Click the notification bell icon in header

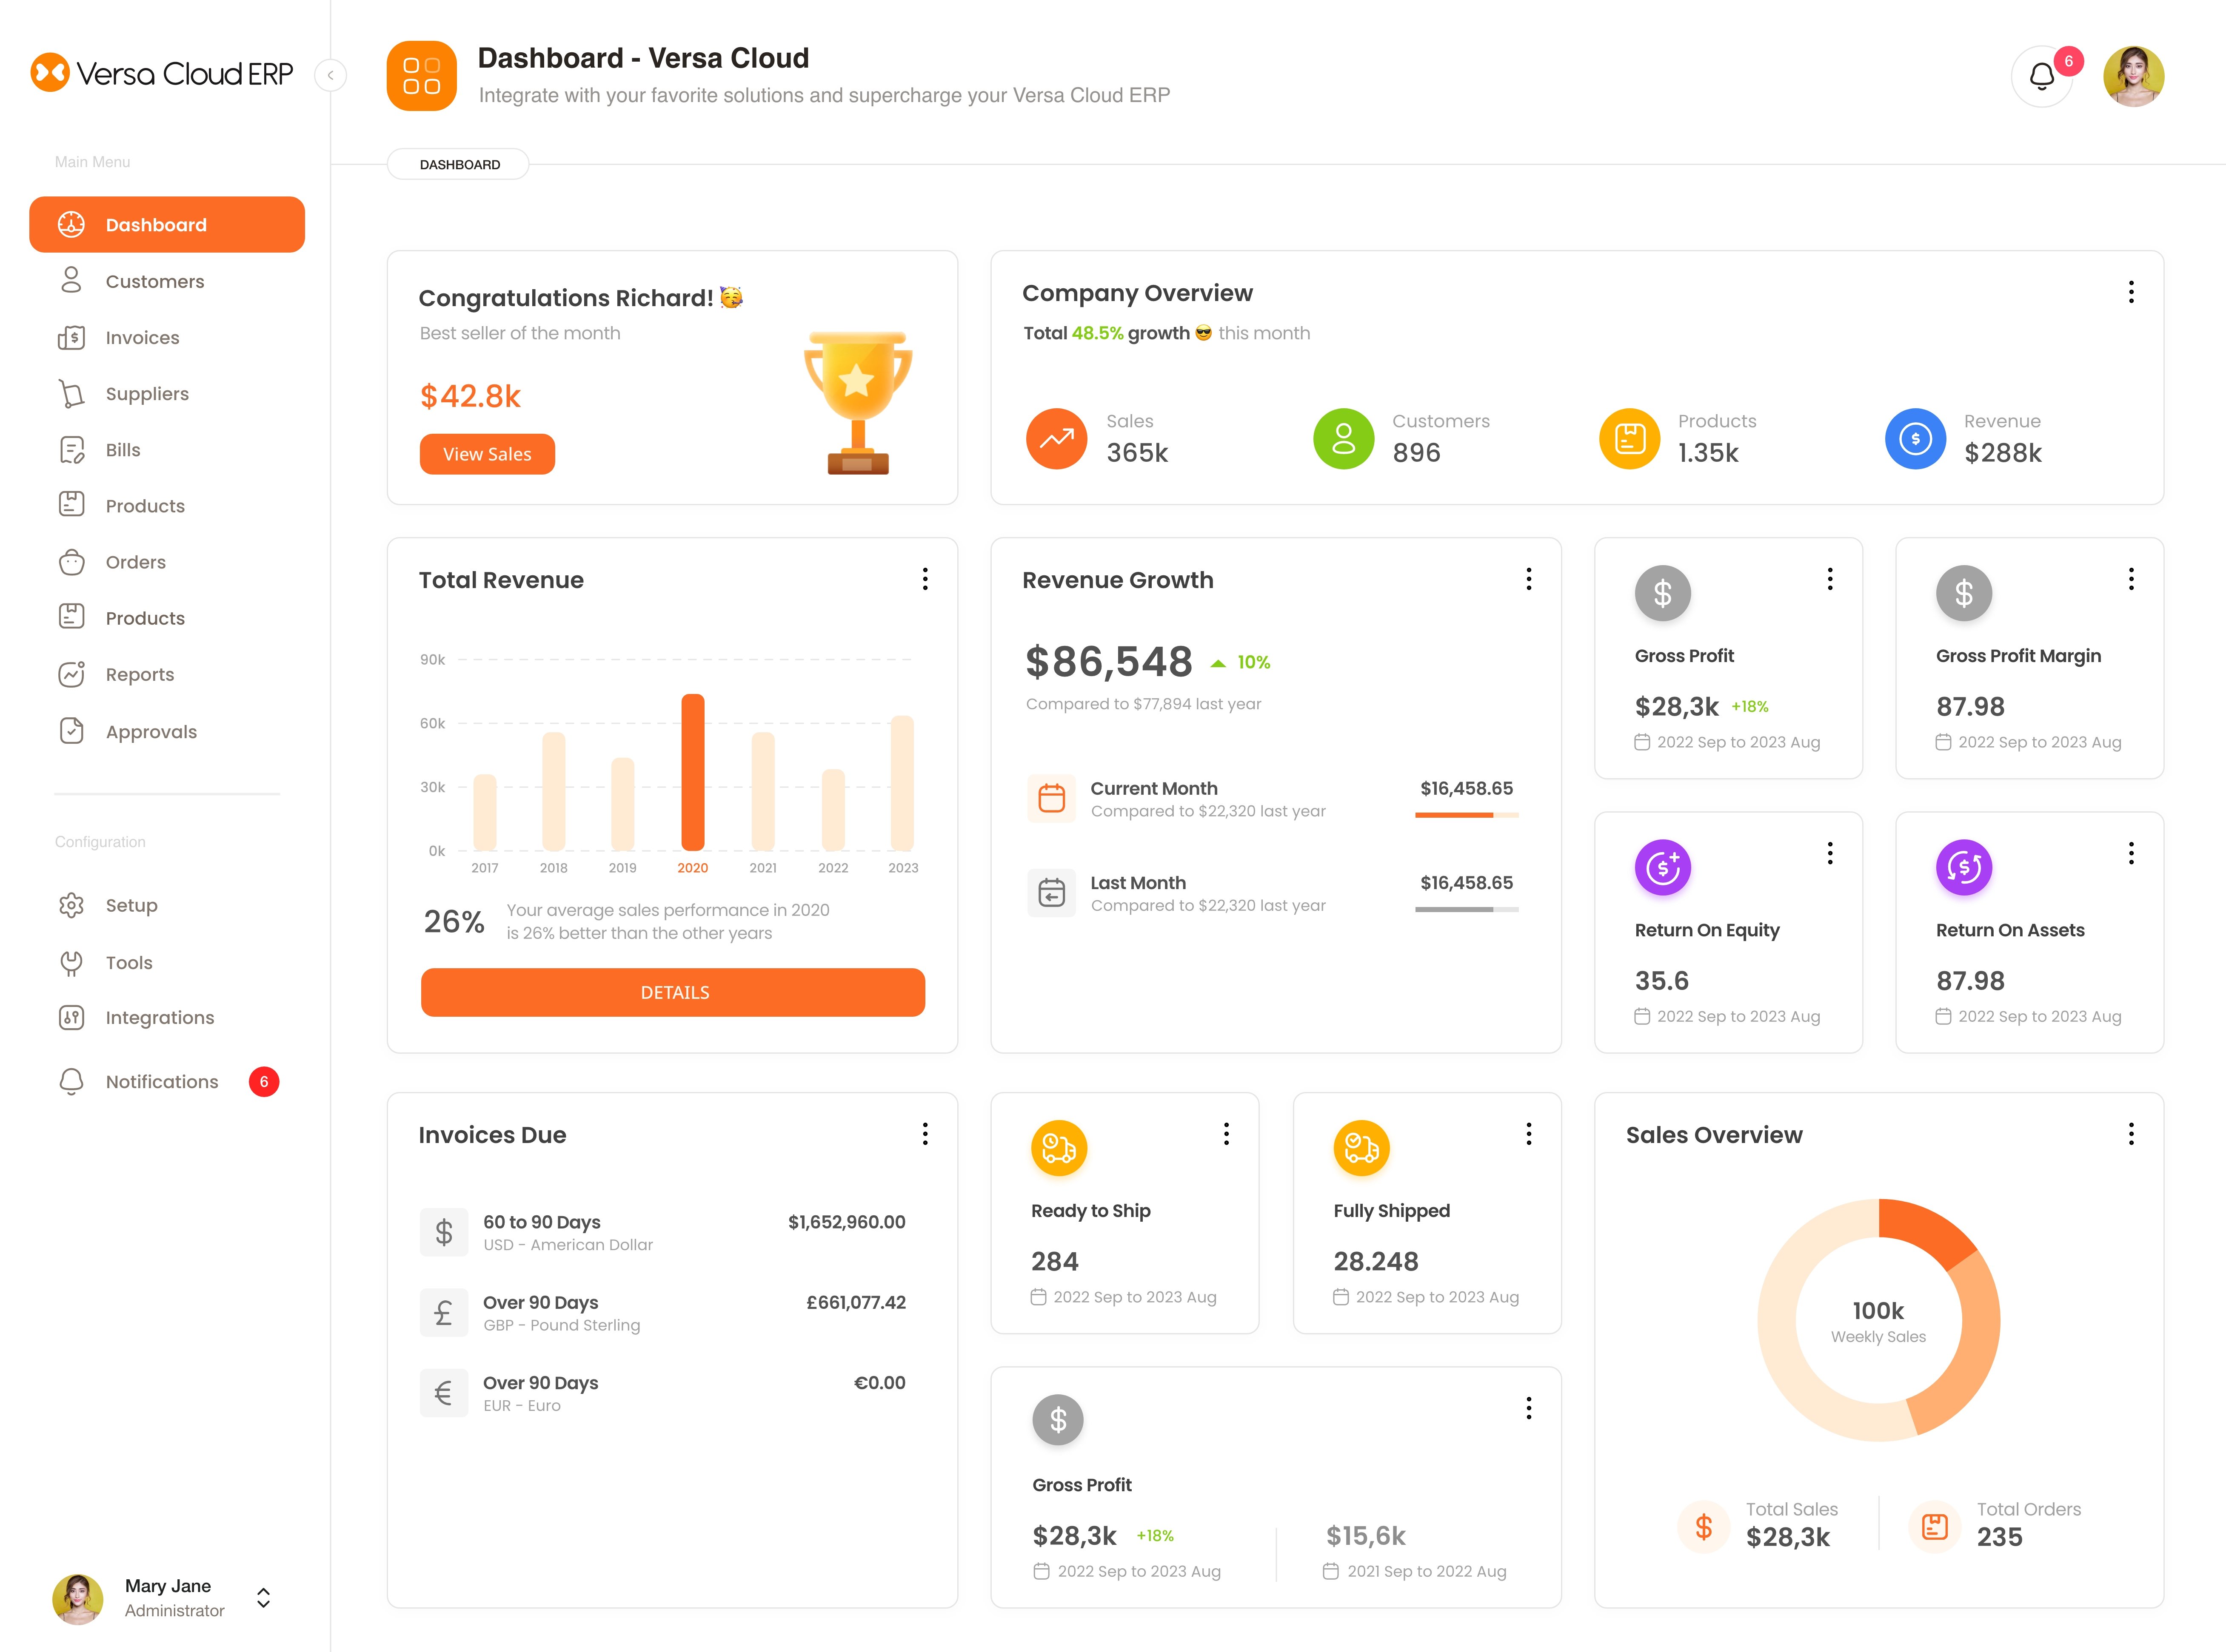[x=2041, y=77]
